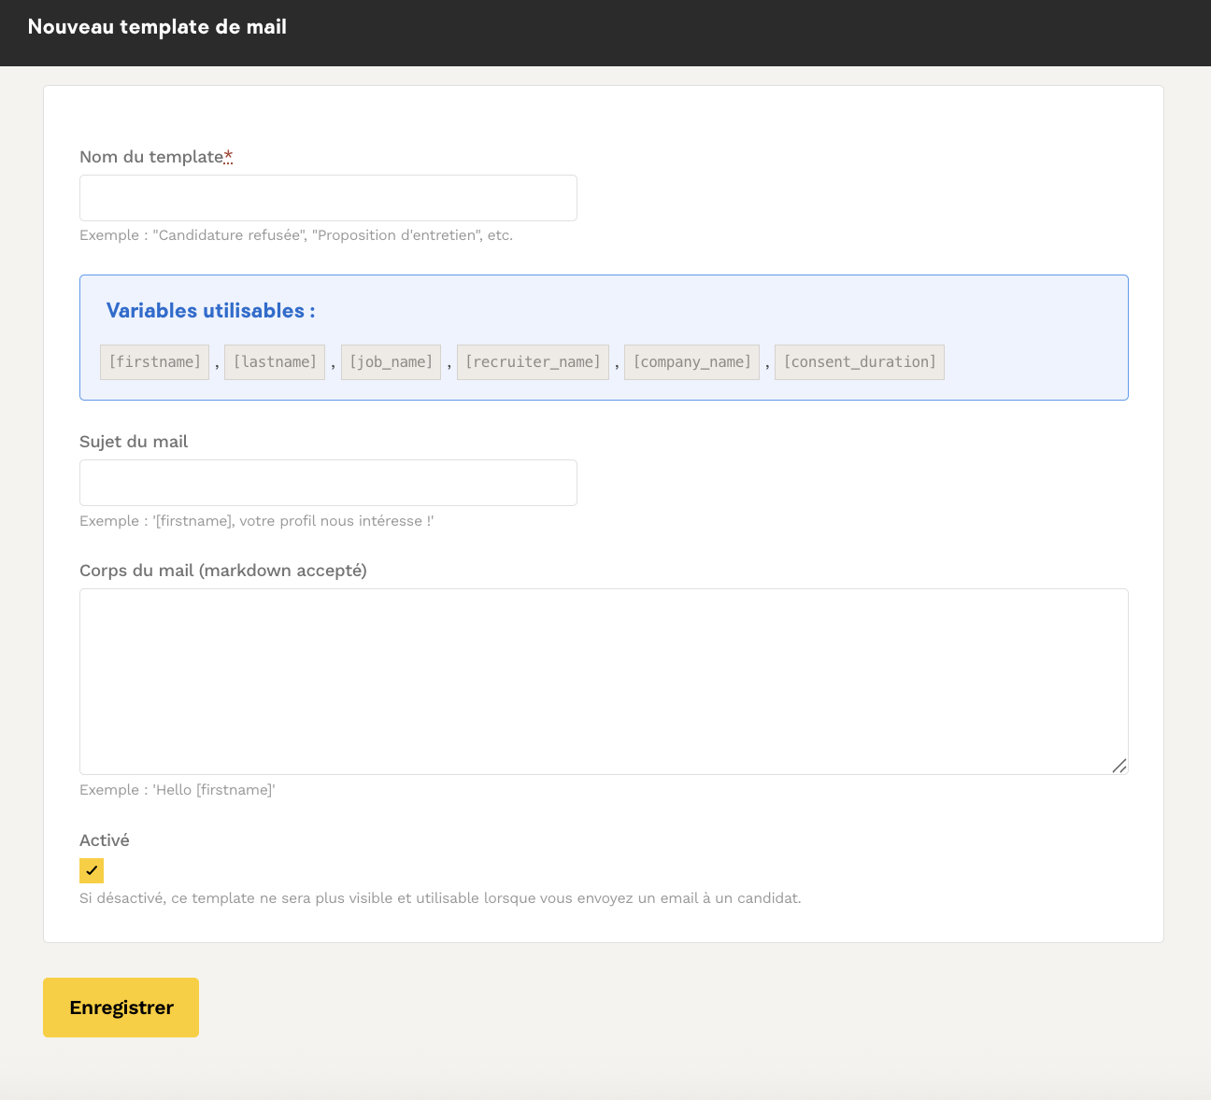This screenshot has width=1211, height=1100.
Task: Click the Variables utilisables heading
Action: click(210, 311)
